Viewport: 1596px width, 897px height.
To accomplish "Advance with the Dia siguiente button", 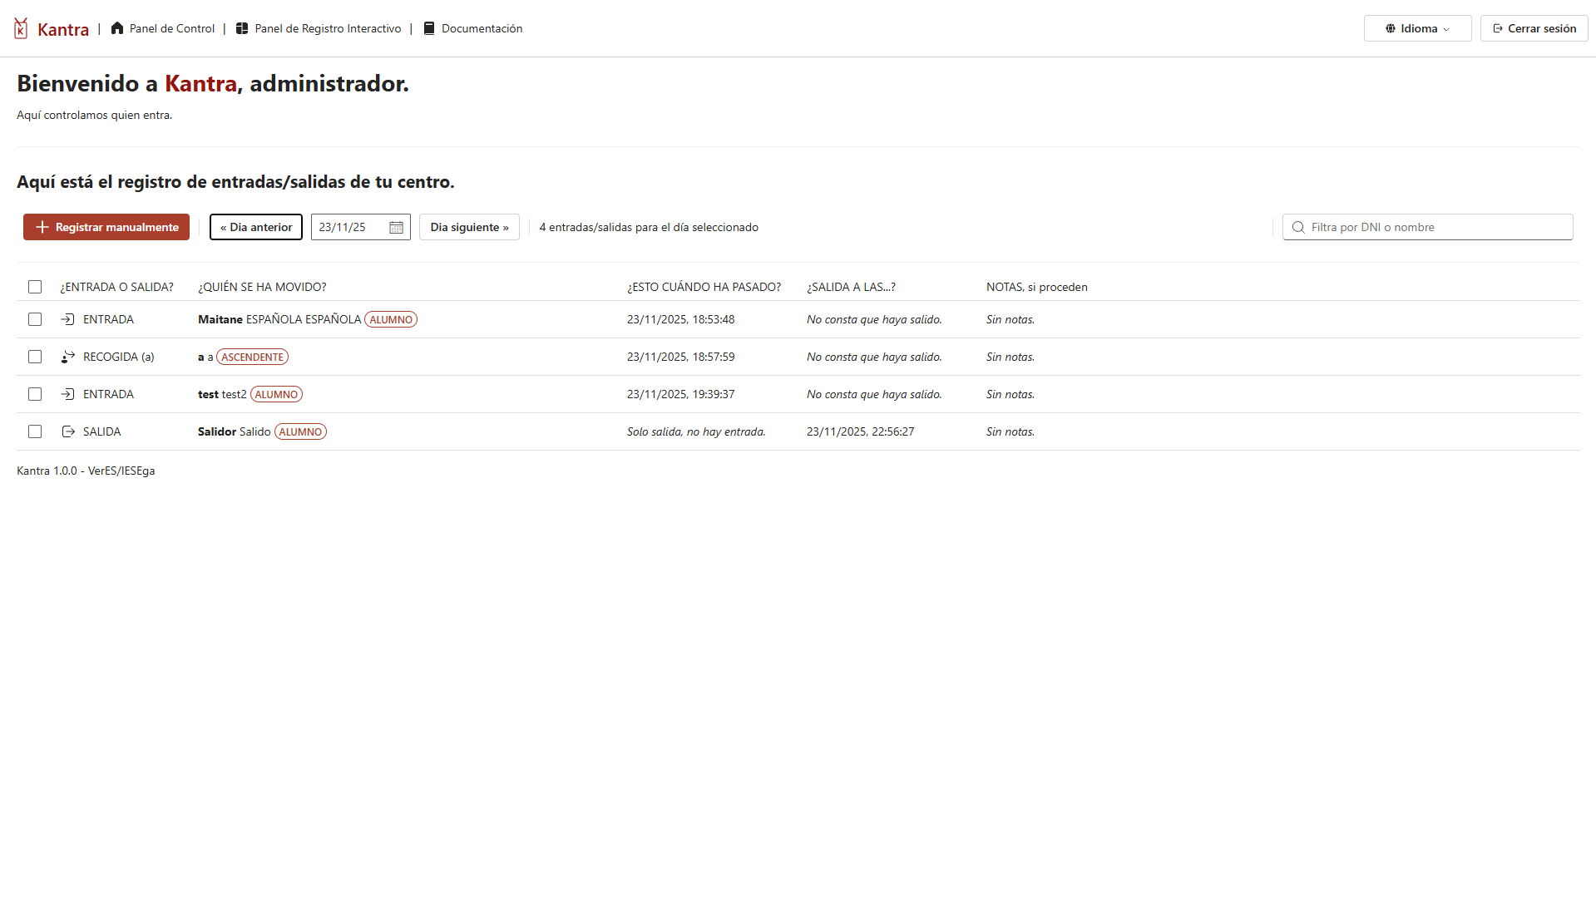I will point(469,227).
